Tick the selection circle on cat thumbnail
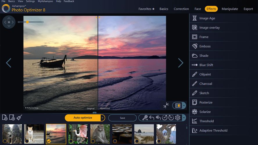258x145 pixels. [27, 141]
